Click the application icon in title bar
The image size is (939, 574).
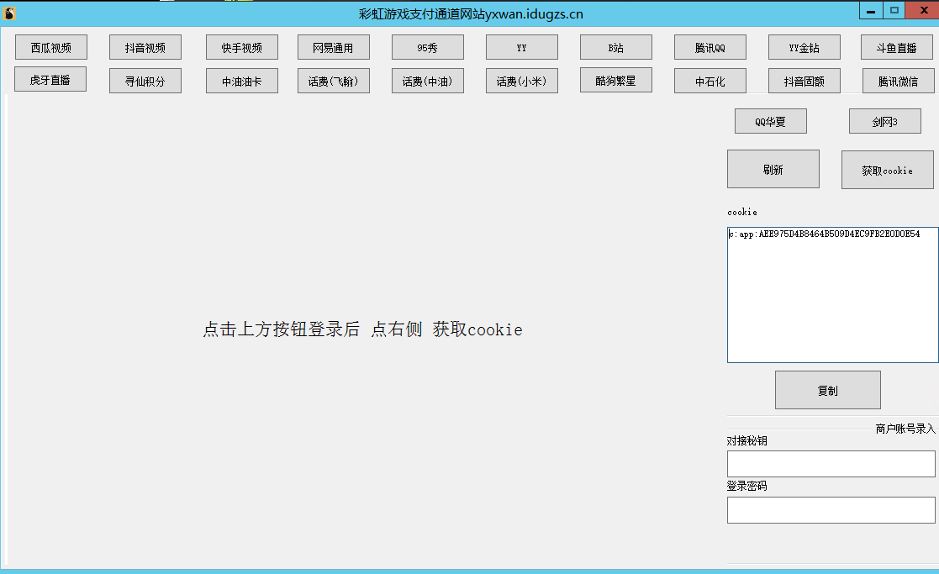pyautogui.click(x=10, y=13)
